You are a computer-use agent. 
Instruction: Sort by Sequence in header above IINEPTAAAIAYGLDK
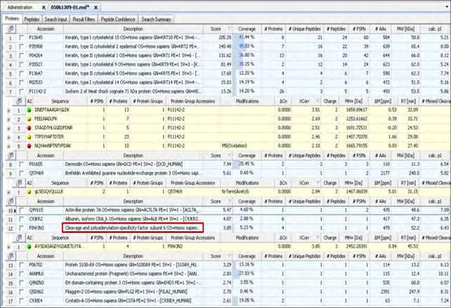click(60, 101)
